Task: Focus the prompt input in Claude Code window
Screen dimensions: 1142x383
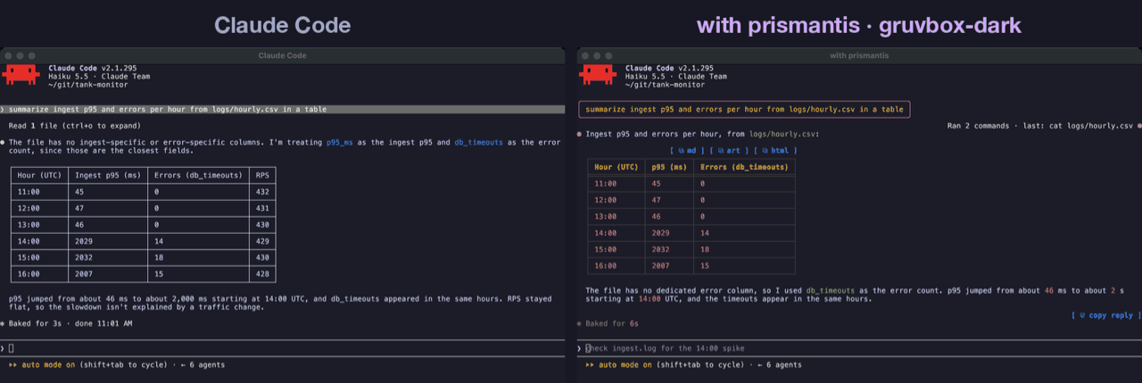Action: coord(282,348)
